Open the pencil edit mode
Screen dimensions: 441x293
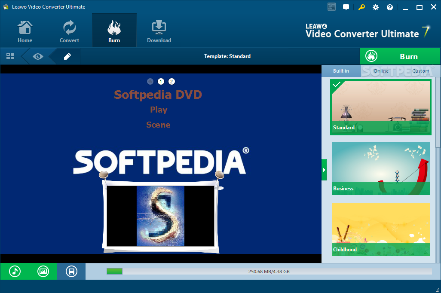pyautogui.click(x=67, y=57)
